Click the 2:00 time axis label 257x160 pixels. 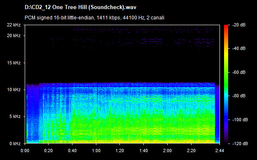pyautogui.click(x=167, y=151)
